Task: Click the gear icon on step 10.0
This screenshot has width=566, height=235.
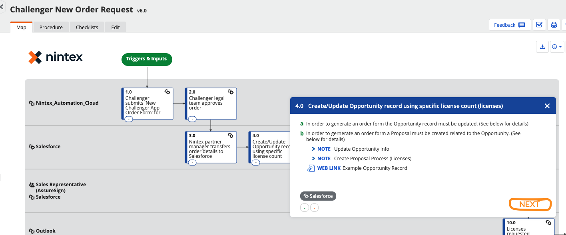Action: [x=548, y=223]
